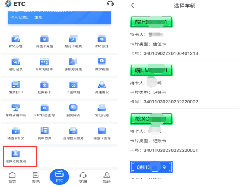Tap 储值卡充值 recharge icon
This screenshot has width=242, height=187.
[44, 41]
